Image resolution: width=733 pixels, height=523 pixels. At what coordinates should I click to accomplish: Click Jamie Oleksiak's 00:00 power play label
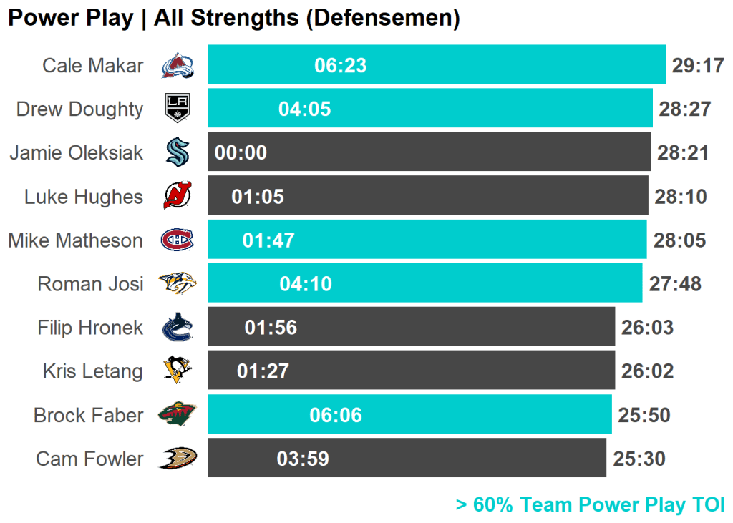(241, 152)
